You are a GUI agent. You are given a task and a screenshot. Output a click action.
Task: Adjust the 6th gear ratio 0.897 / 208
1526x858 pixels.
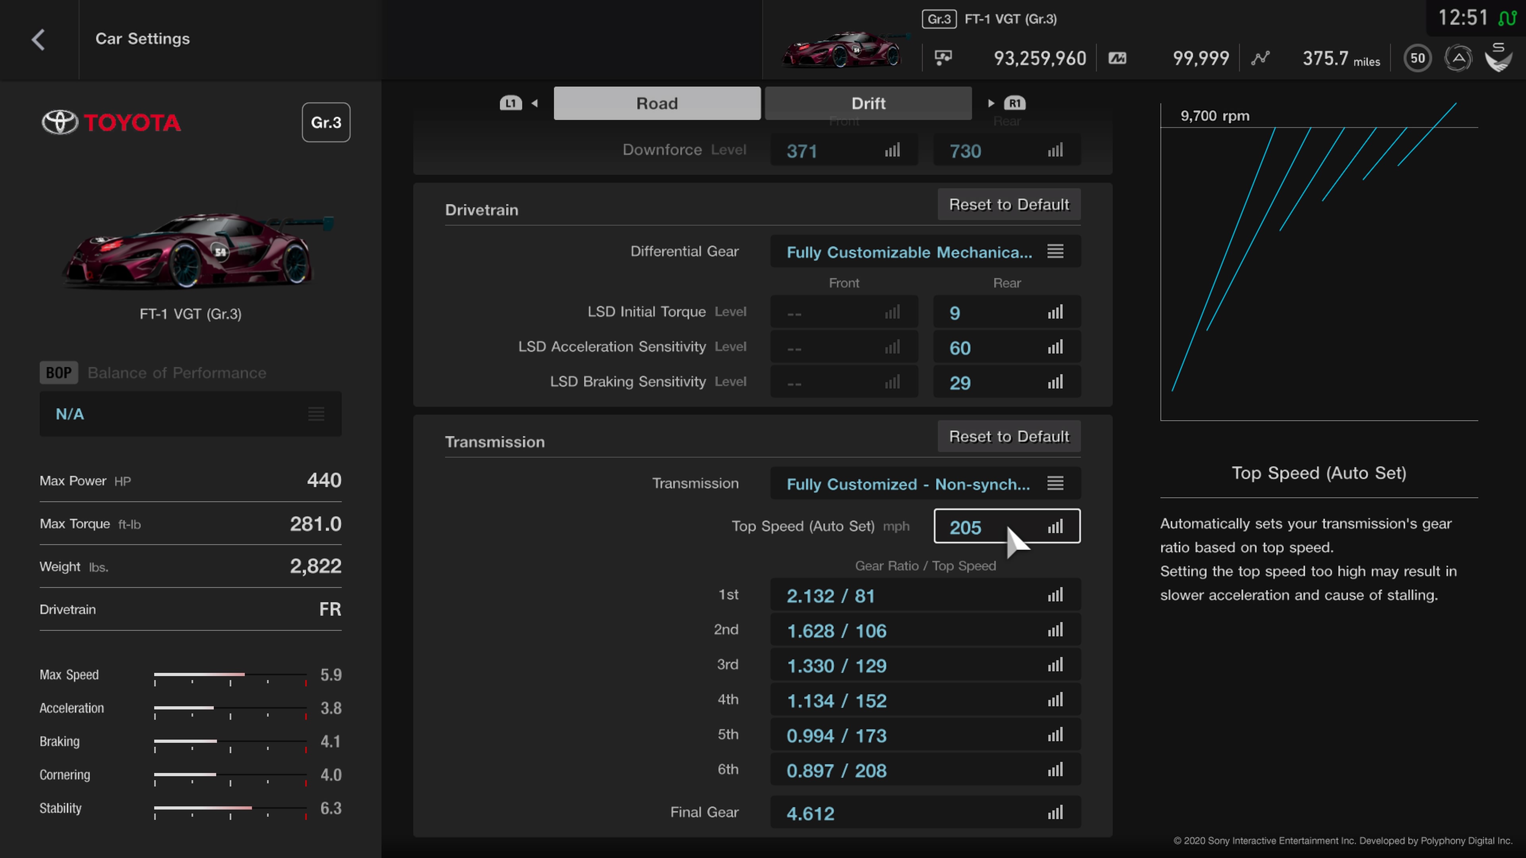(925, 769)
